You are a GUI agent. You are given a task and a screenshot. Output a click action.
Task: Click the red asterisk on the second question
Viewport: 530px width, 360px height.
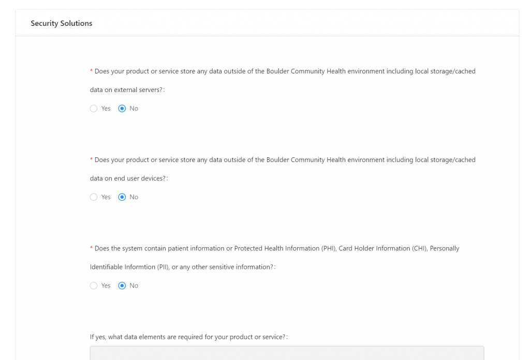(90, 159)
